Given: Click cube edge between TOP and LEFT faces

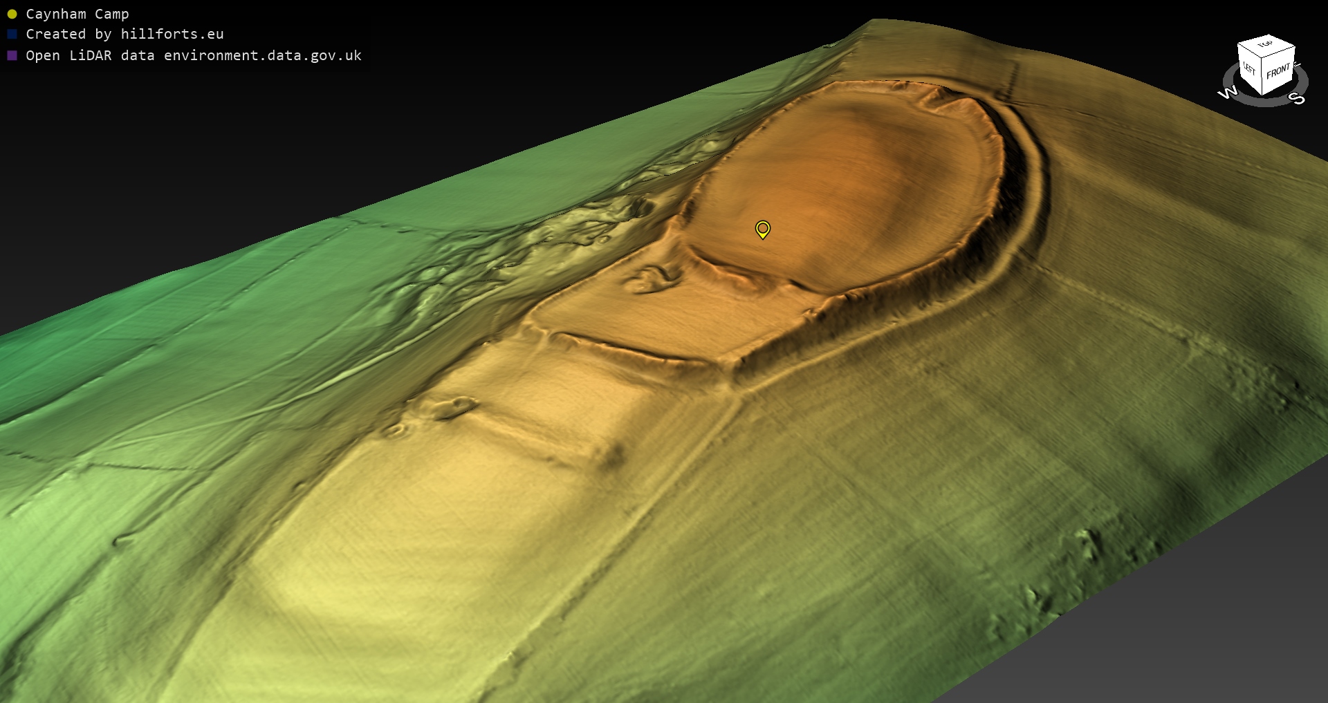Looking at the screenshot, I should (1249, 51).
